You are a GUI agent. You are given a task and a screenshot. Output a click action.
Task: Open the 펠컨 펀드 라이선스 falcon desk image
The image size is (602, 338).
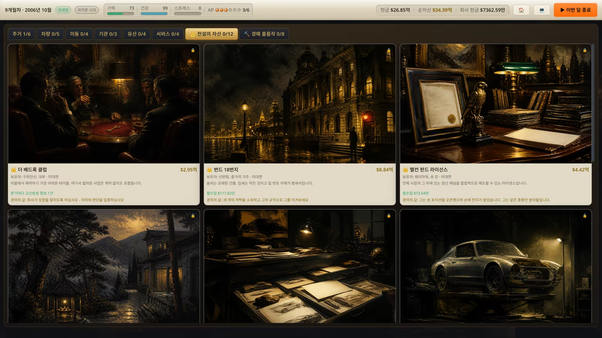tap(496, 104)
